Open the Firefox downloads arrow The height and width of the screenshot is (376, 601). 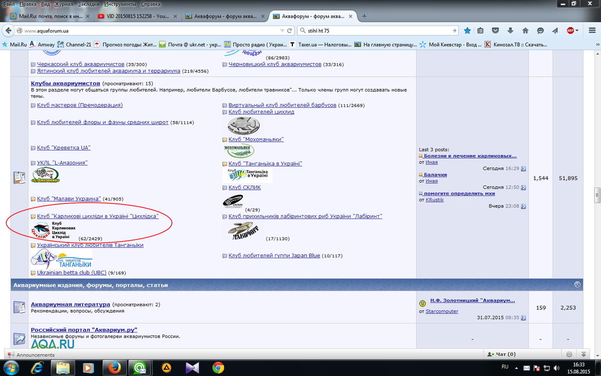[x=510, y=31]
